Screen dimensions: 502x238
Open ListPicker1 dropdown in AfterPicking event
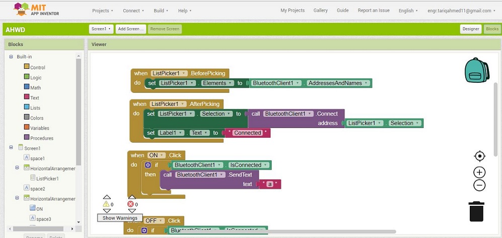[168, 104]
